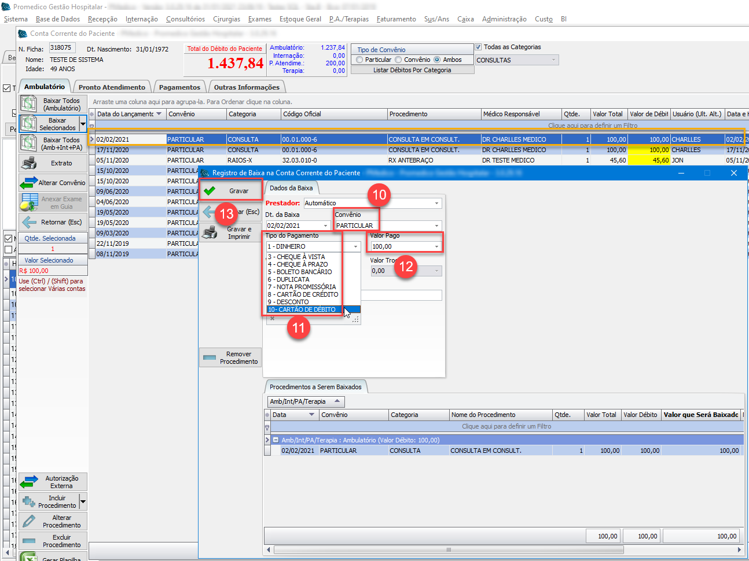Click the green checkmark Gravar icon

(210, 191)
